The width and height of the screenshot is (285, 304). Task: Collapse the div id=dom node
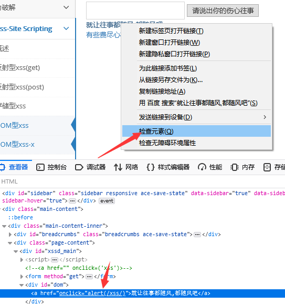point(22,285)
